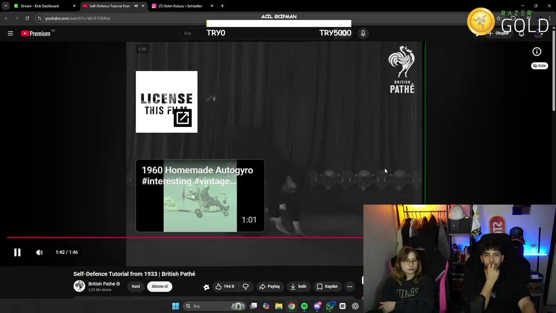Click the Katıl join button
This screenshot has height=313, width=556.
point(136,286)
